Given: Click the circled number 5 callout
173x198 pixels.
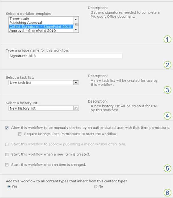Looking at the screenshot, I should 167,168.
